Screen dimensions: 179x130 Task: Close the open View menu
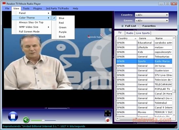16,8
